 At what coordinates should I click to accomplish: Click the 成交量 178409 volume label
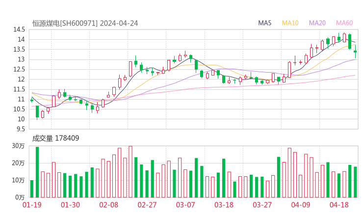coord(55,138)
